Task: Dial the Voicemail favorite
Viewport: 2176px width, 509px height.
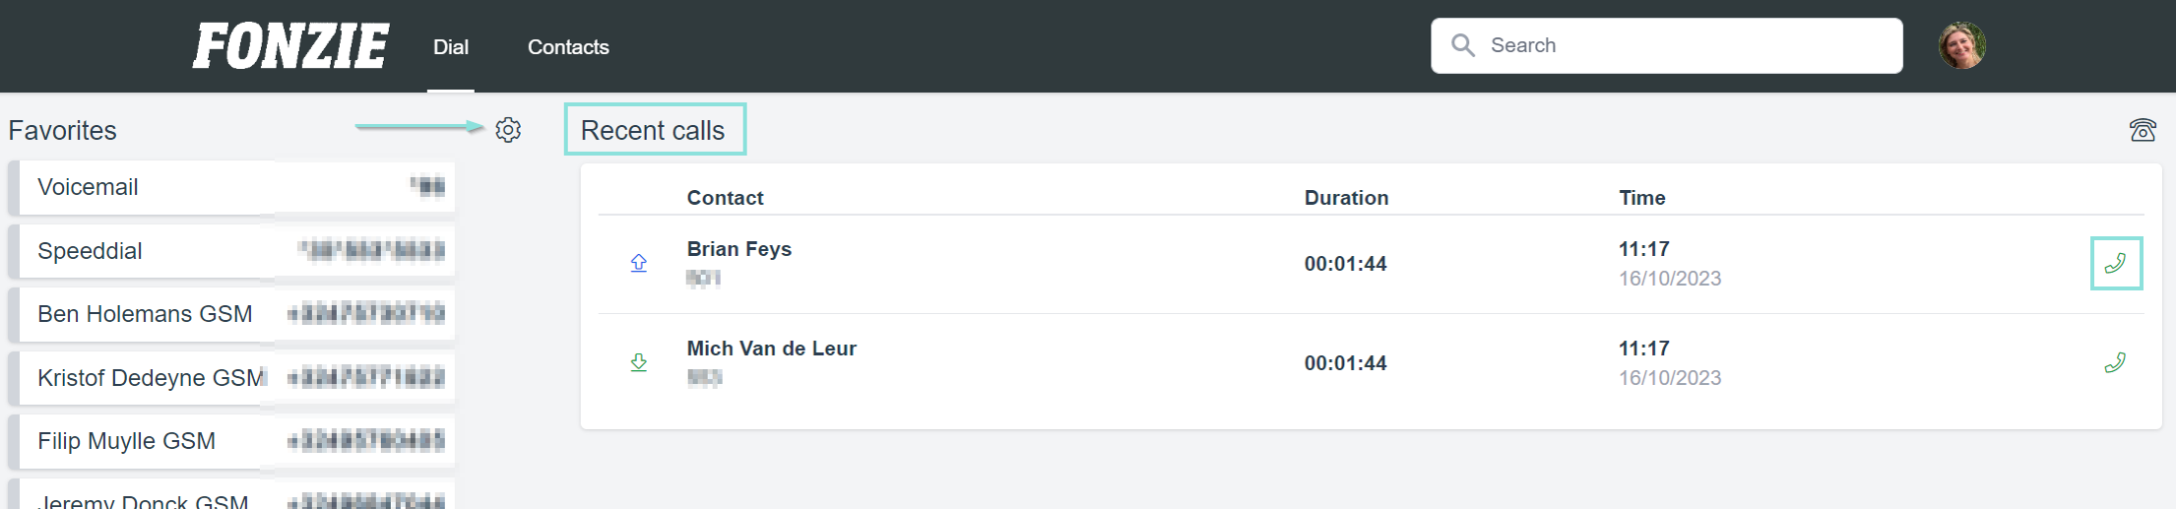Action: [232, 187]
